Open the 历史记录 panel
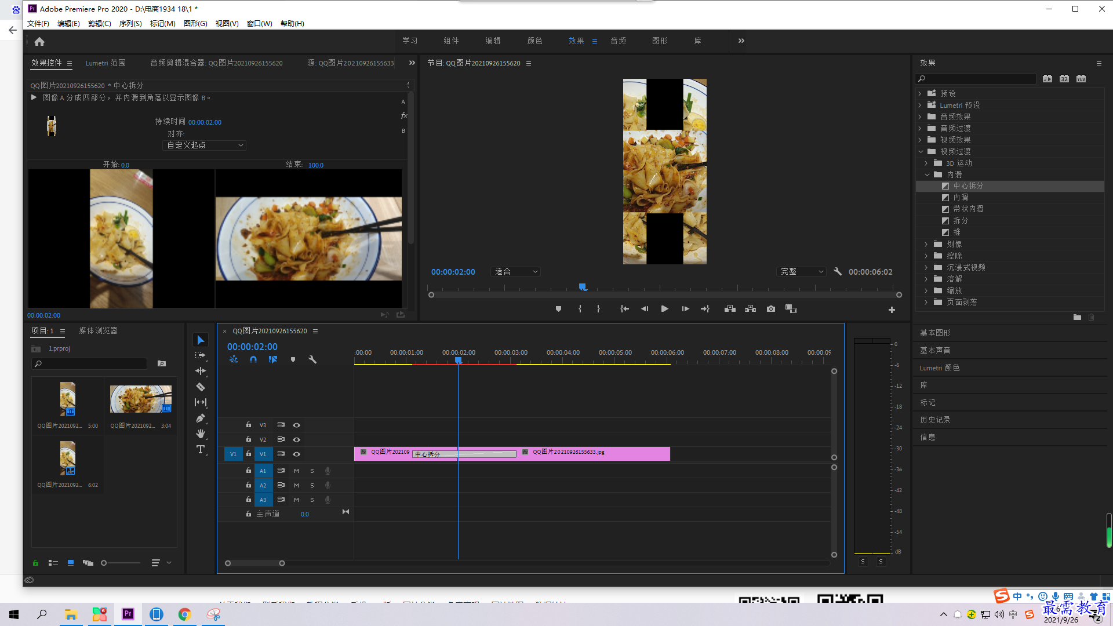Screen dimensions: 1113x626 935,420
